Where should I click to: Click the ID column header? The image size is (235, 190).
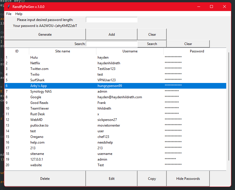(x=17, y=51)
